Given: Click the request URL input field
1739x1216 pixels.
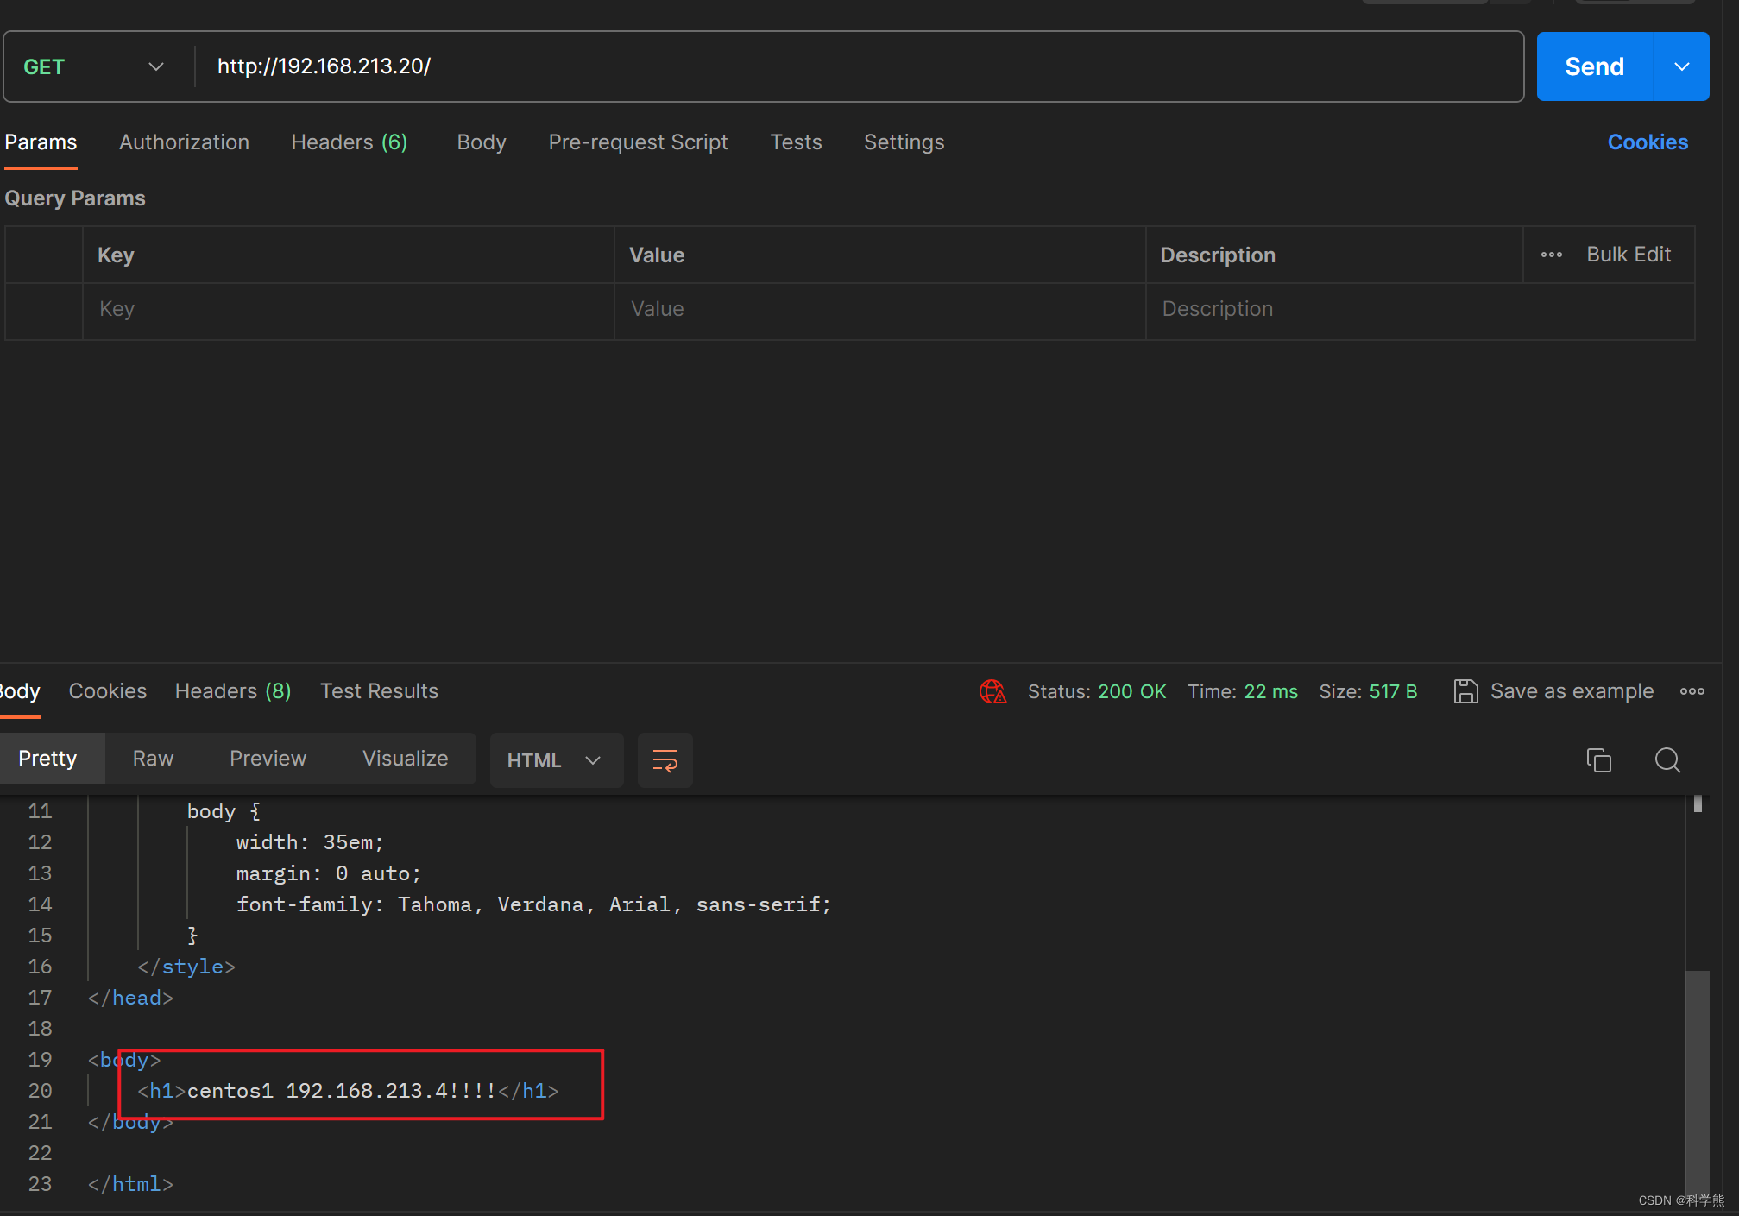Looking at the screenshot, I should (859, 66).
